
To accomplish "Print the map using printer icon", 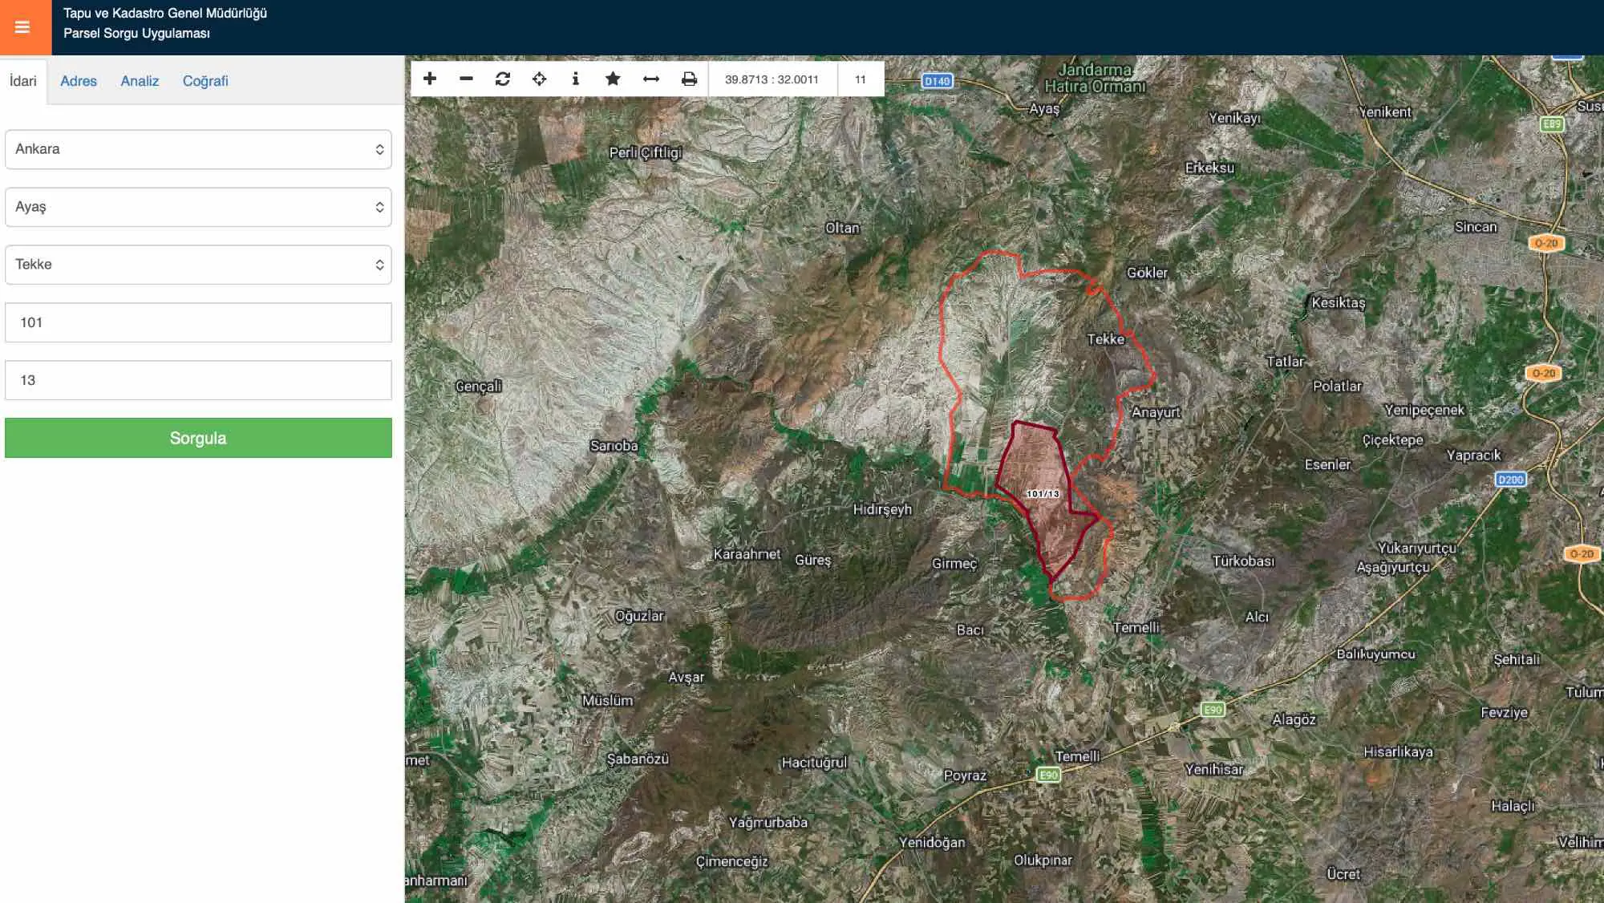I will (689, 79).
